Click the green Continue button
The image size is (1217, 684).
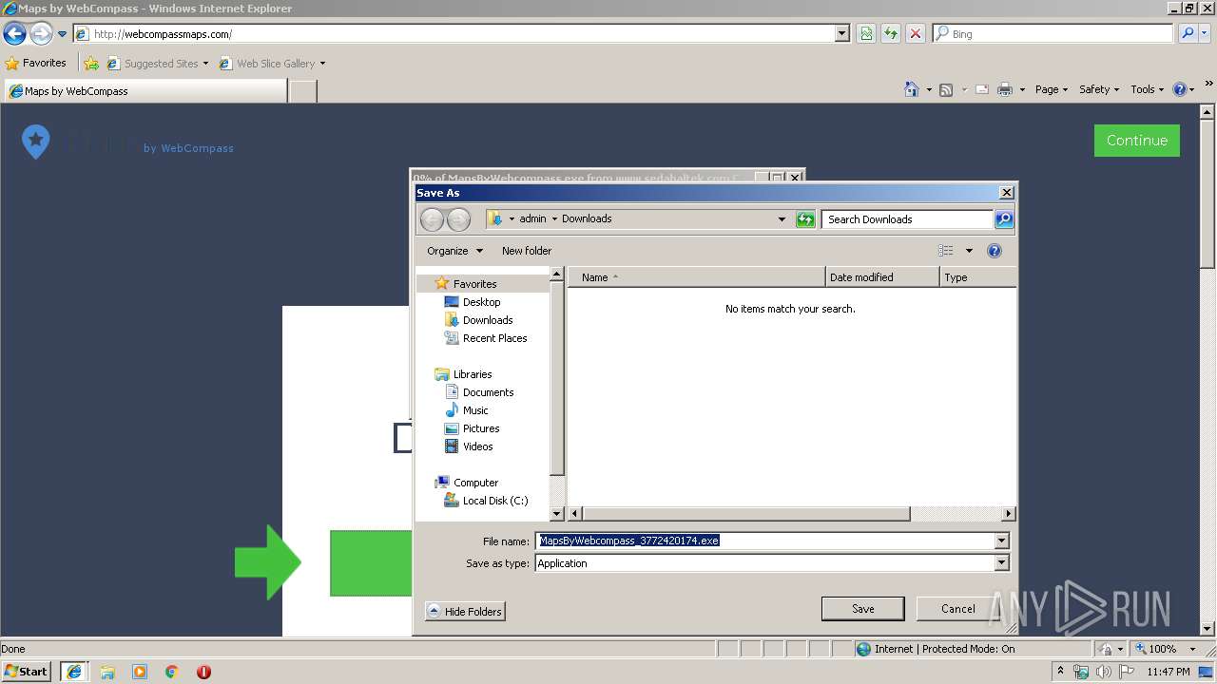(1137, 141)
